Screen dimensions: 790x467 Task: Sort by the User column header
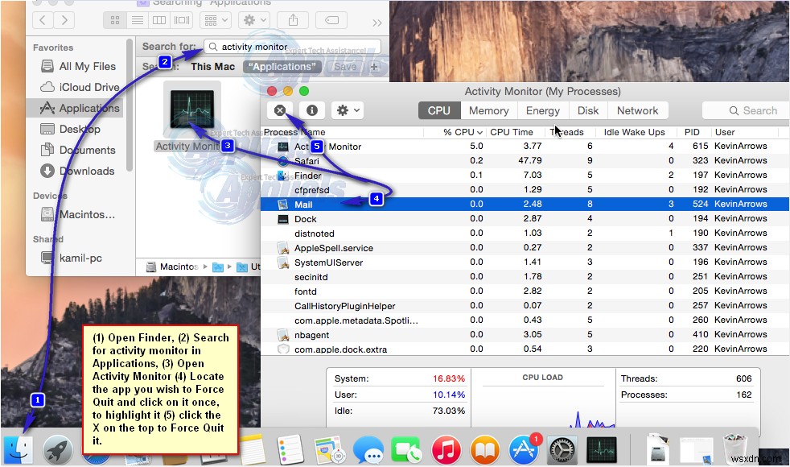pos(725,132)
